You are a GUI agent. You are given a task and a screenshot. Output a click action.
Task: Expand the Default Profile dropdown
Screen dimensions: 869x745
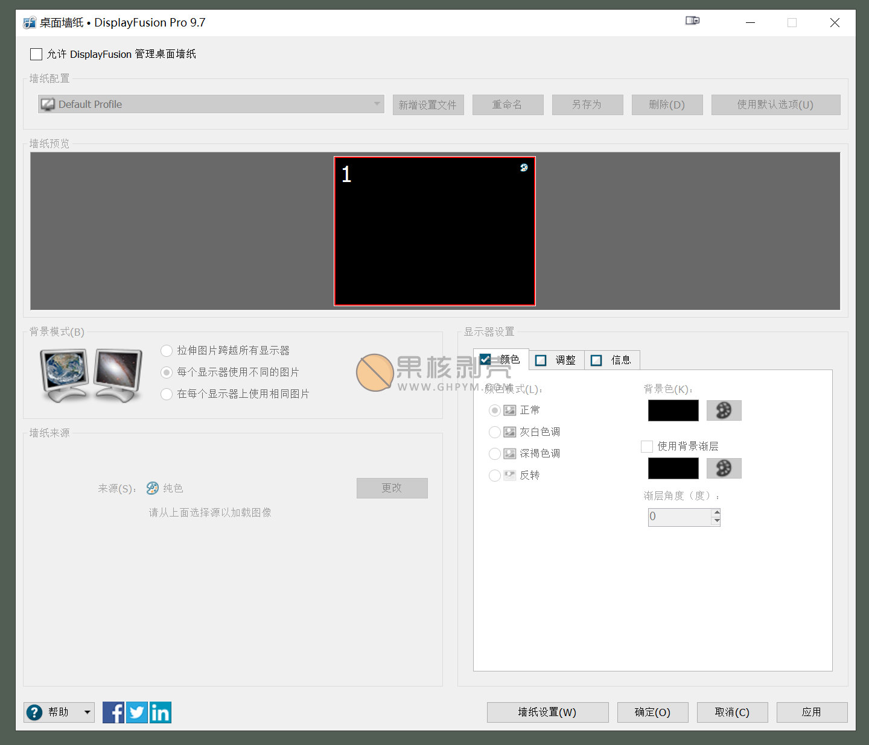pos(377,104)
